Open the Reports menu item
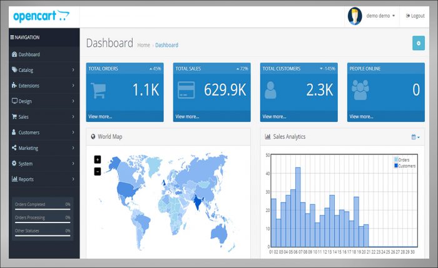Screen dimensions: 438x268 tap(44, 179)
